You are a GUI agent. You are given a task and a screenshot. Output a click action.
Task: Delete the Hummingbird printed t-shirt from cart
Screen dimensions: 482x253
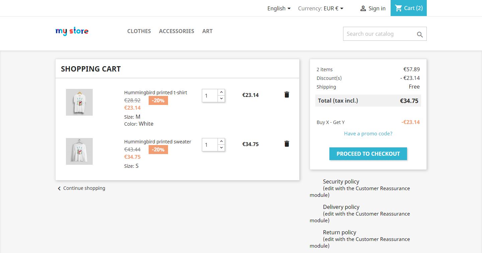pyautogui.click(x=287, y=95)
